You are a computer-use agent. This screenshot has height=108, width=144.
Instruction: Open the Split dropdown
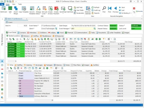(x=10, y=14)
